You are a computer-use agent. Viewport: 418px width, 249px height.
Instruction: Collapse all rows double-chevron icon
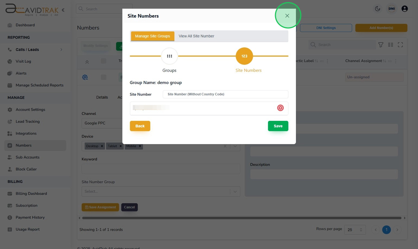pyautogui.click(x=87, y=62)
